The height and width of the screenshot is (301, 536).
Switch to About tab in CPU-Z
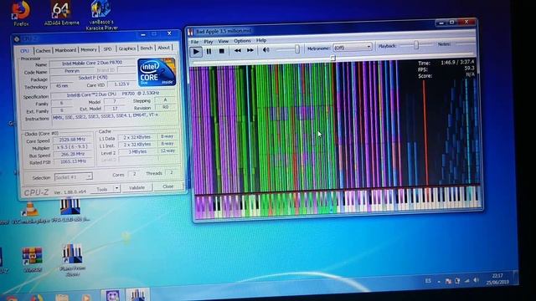click(164, 48)
